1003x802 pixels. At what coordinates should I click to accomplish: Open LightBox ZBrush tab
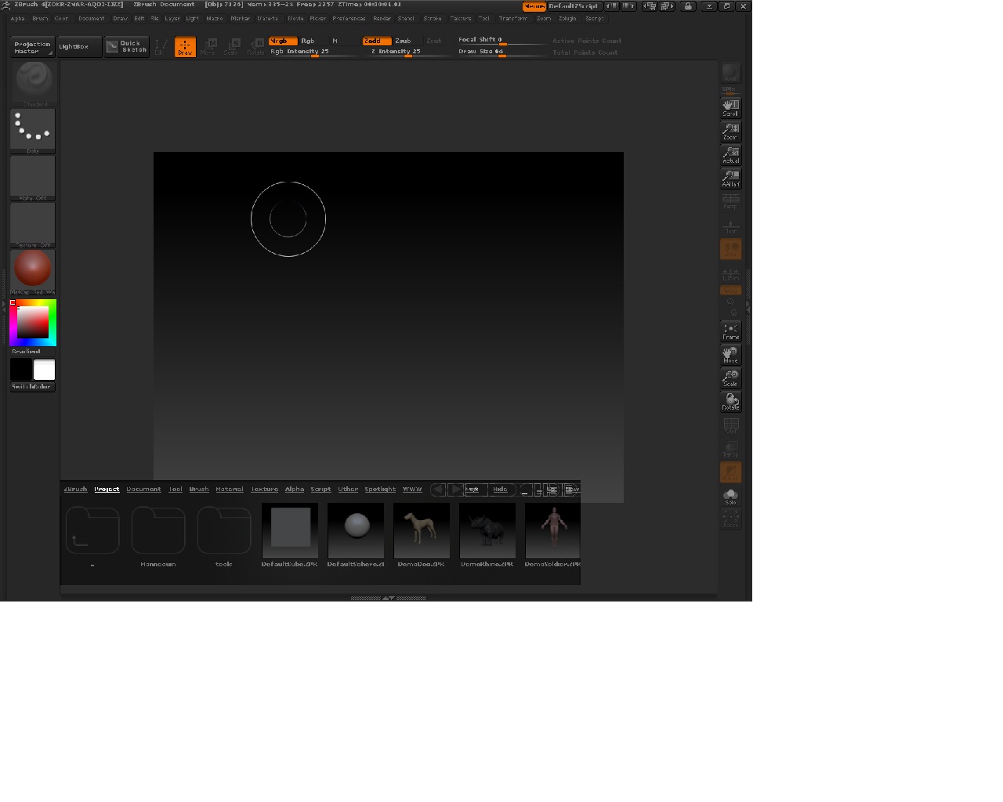click(x=75, y=490)
